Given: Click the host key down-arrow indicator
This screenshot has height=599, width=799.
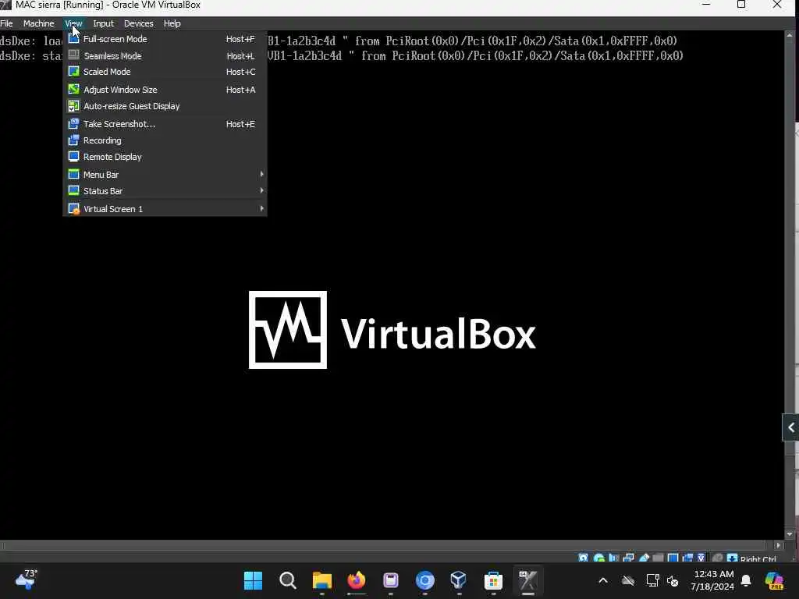Looking at the screenshot, I should 732,558.
